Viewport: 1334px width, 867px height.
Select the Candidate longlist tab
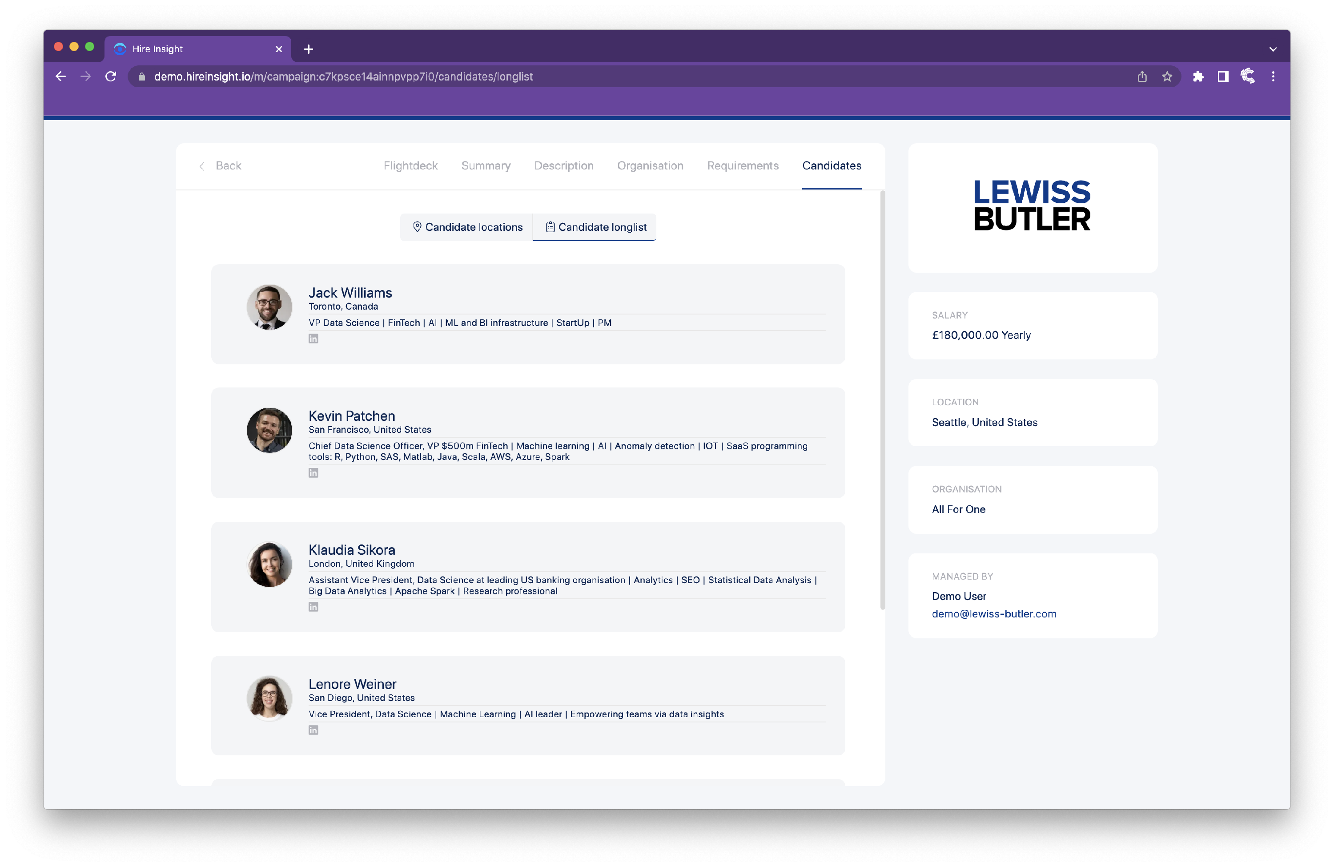click(x=595, y=227)
